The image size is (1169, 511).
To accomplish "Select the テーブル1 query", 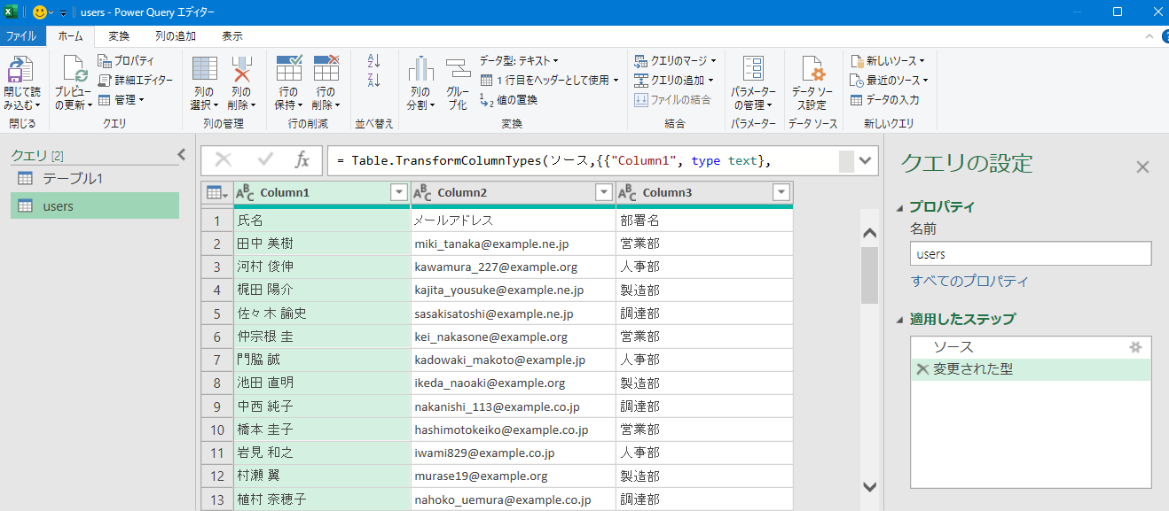I will tap(94, 179).
